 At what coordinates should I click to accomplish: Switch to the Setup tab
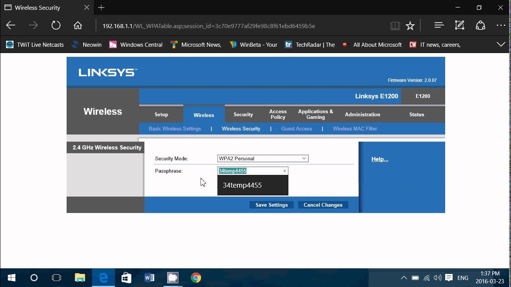[161, 114]
